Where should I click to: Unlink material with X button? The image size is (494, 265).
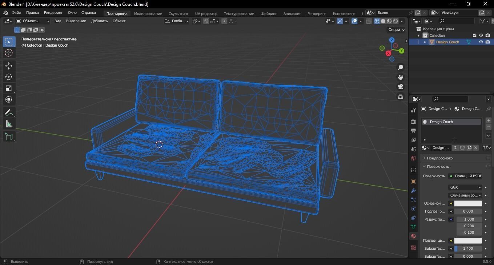475,148
